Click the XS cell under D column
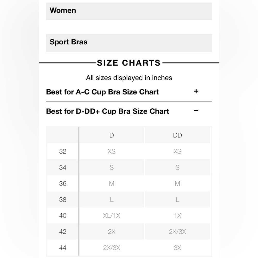This screenshot has width=258, height=258. click(112, 151)
